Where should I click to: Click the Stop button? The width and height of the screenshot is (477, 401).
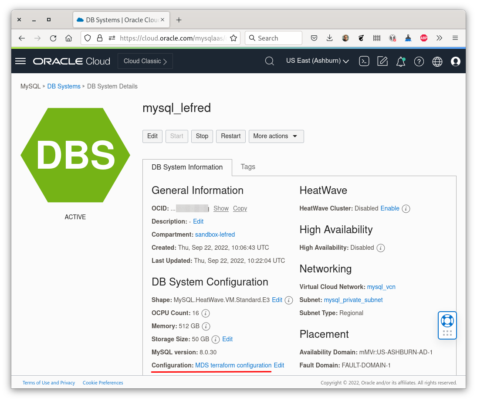pyautogui.click(x=202, y=136)
